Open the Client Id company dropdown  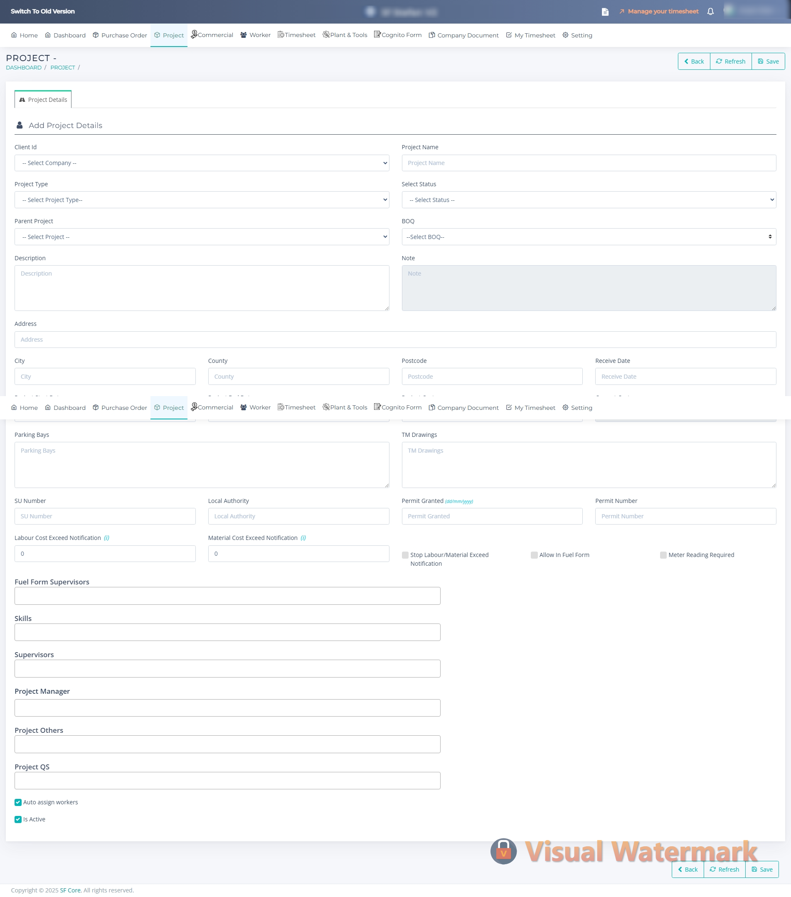click(x=202, y=163)
